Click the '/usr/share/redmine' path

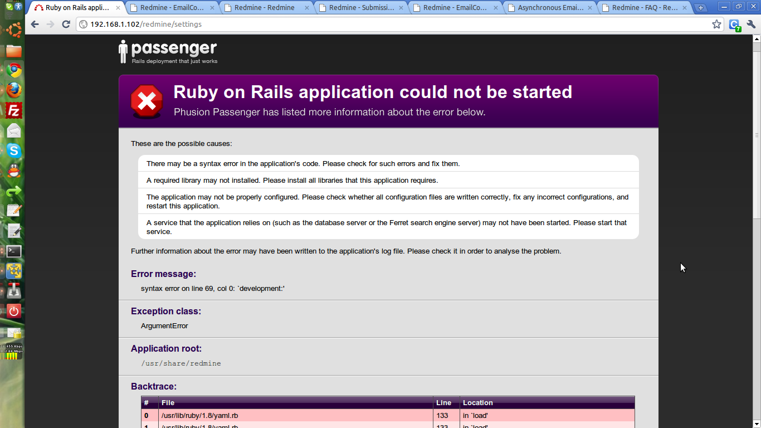(x=181, y=363)
